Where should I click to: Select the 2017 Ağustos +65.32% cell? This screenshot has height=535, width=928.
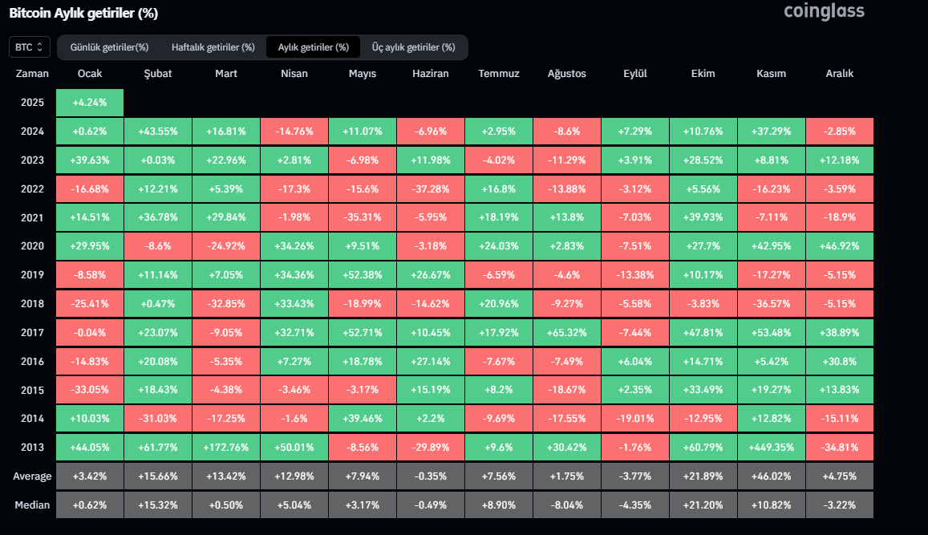click(x=566, y=333)
